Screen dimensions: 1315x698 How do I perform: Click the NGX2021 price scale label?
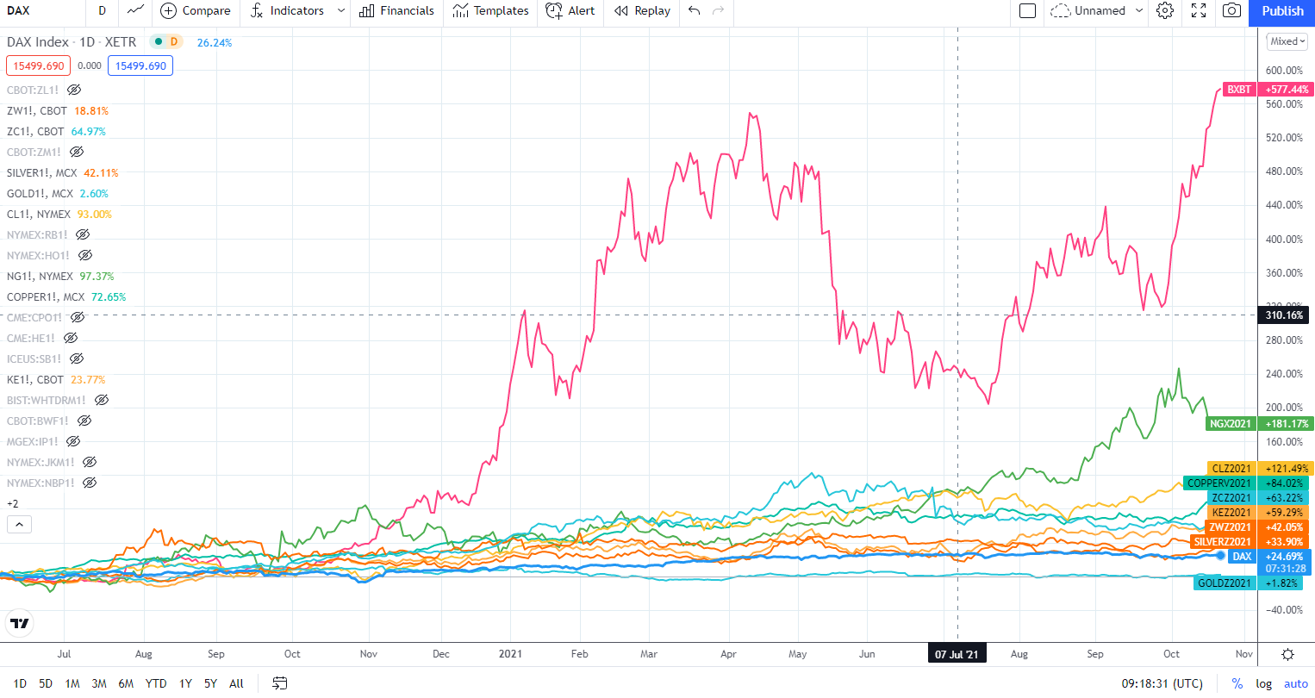click(x=1231, y=423)
